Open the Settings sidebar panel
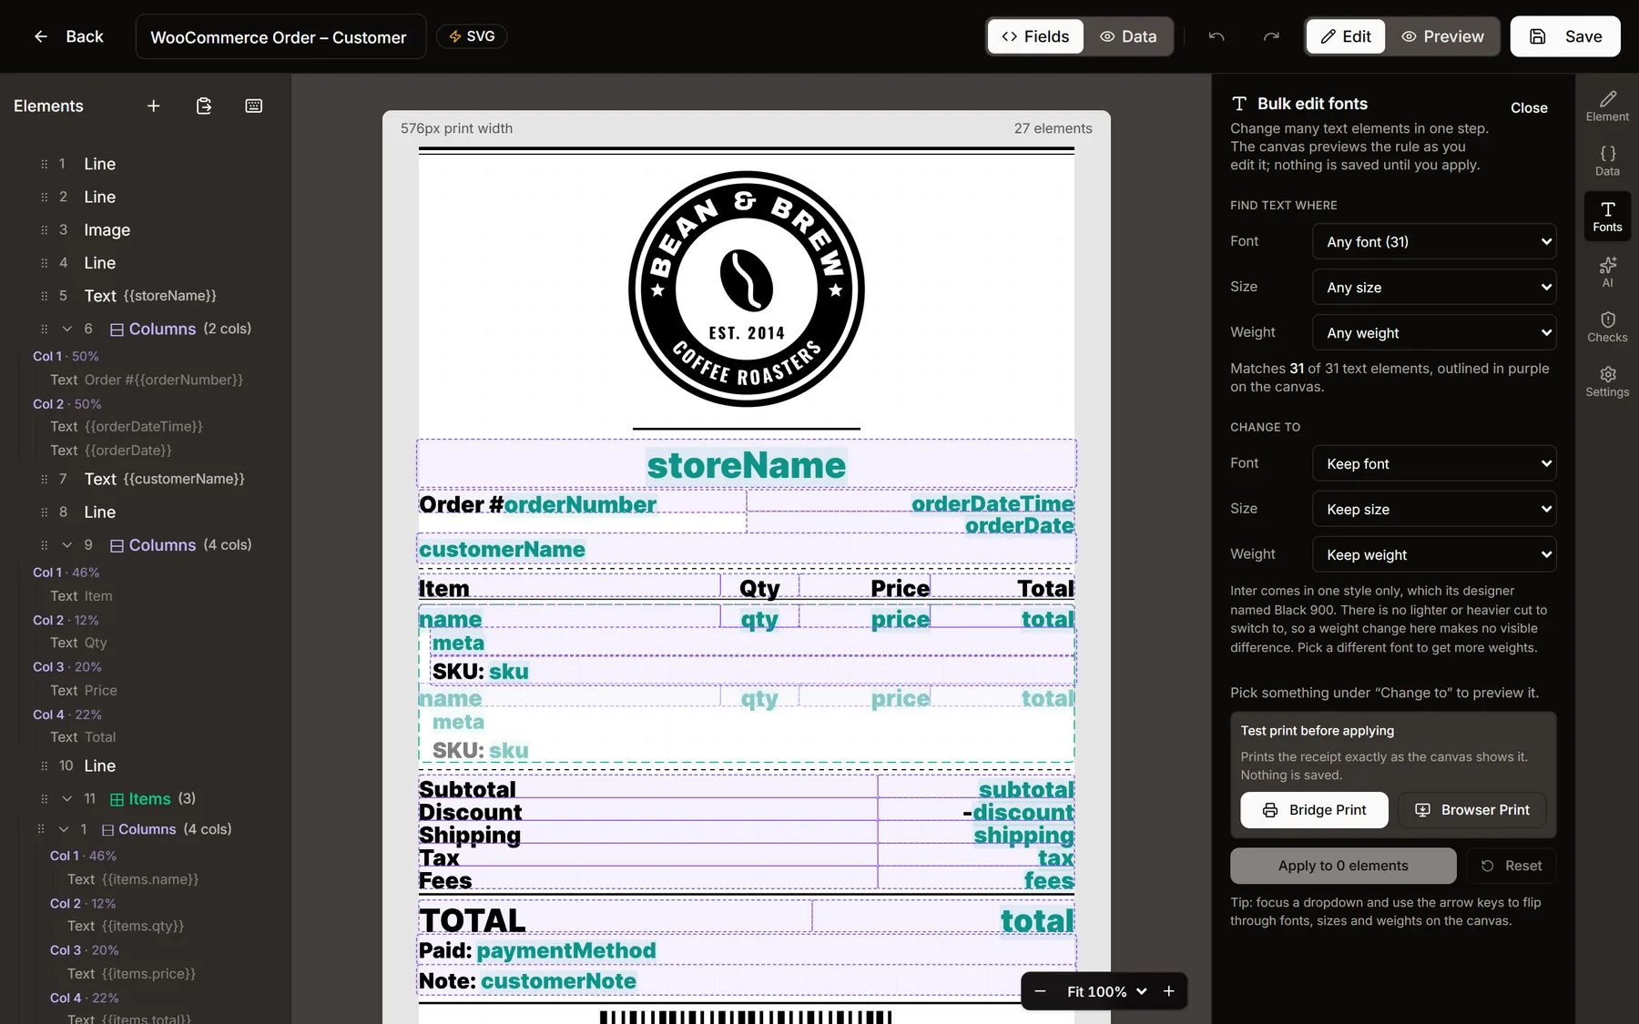The image size is (1639, 1024). 1607,381
